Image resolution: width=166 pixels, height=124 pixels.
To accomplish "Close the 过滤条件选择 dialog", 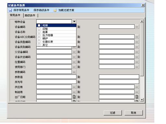I will (x=143, y=5).
